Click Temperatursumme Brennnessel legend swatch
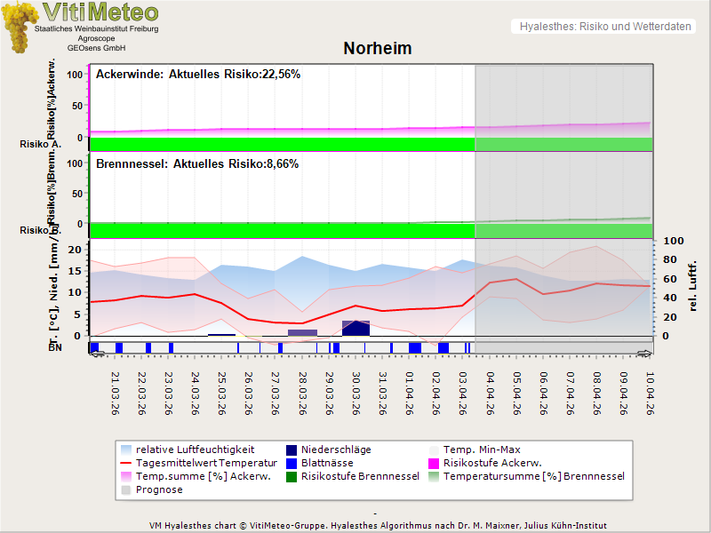Screen dimensions: 711x533 pos(435,476)
